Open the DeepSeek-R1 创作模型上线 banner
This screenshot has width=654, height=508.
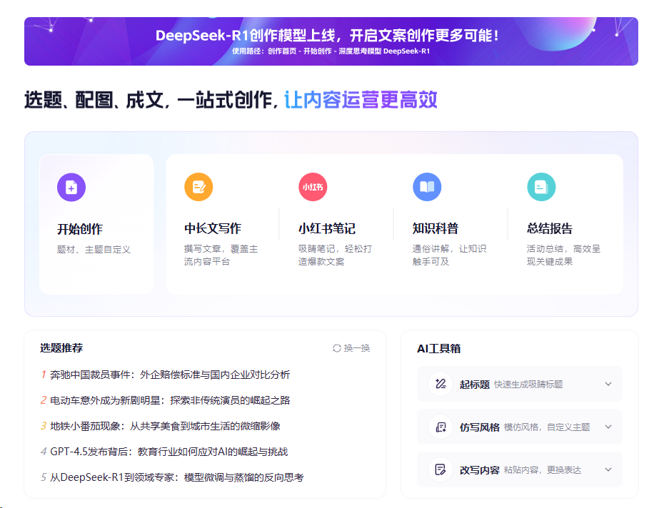pyautogui.click(x=331, y=41)
